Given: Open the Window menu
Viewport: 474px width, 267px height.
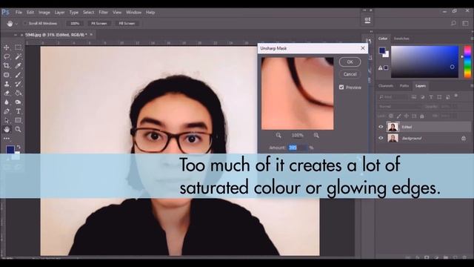Looking at the screenshot, I should [x=133, y=13].
